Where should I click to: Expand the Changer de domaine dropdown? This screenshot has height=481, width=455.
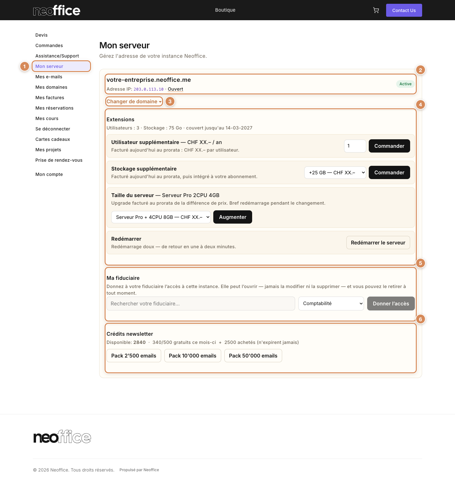134,101
